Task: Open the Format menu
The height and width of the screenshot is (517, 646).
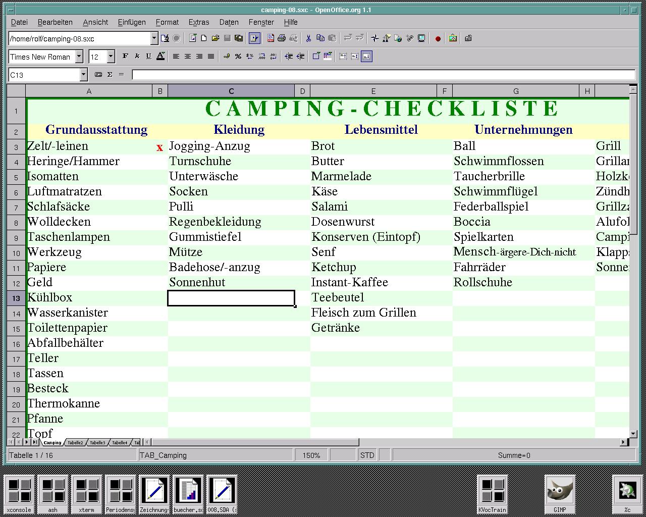Action: (x=167, y=22)
